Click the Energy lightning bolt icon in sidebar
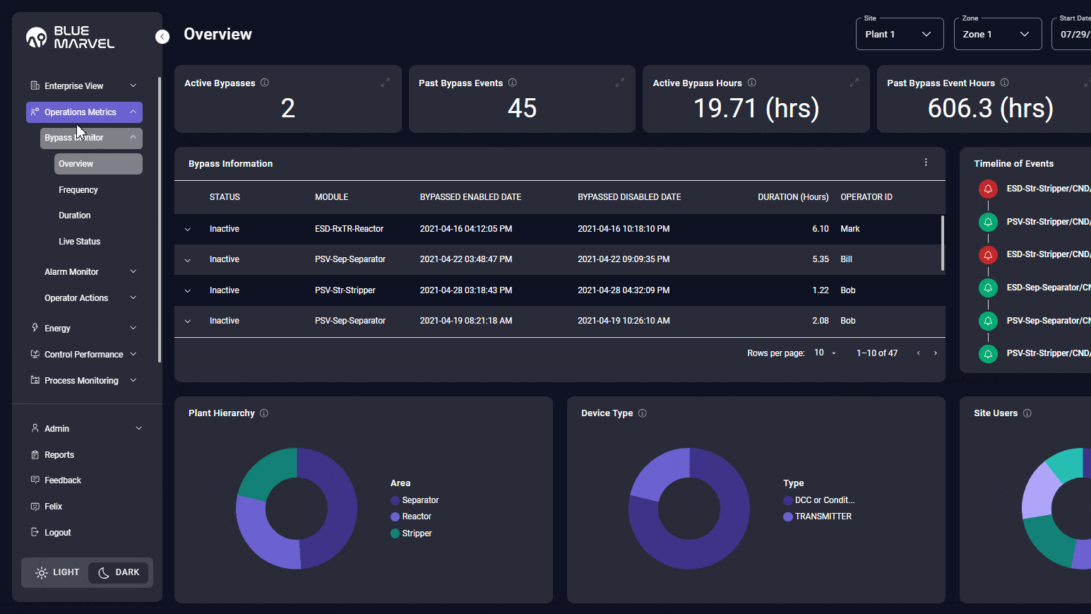1091x614 pixels. (34, 327)
